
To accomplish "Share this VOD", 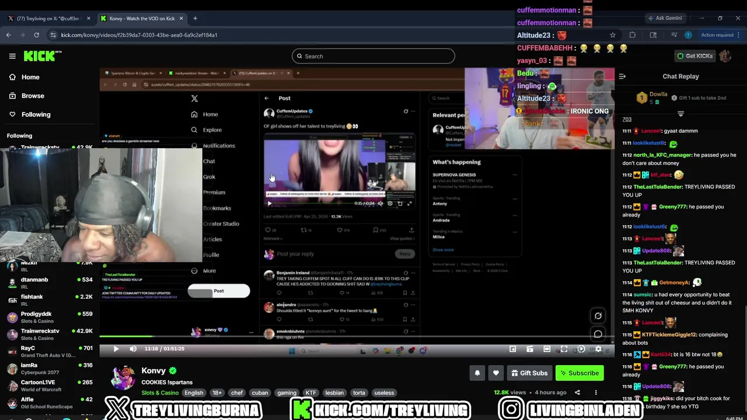I will click(x=577, y=393).
